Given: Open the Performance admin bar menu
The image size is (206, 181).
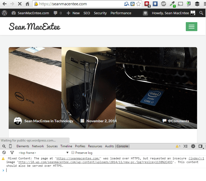Looking at the screenshot, I should (121, 13).
